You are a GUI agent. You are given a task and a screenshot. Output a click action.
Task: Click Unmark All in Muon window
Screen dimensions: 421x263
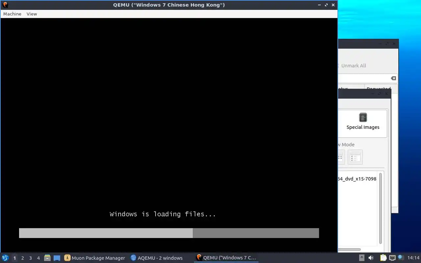coord(353,66)
